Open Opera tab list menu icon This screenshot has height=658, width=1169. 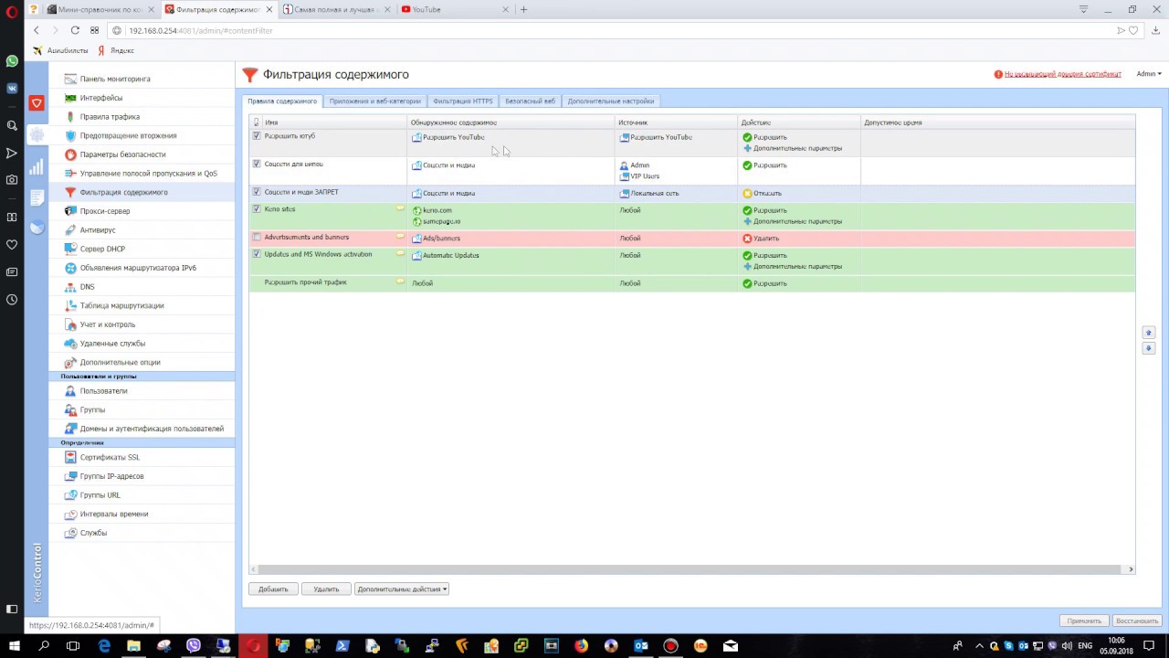[1084, 9]
